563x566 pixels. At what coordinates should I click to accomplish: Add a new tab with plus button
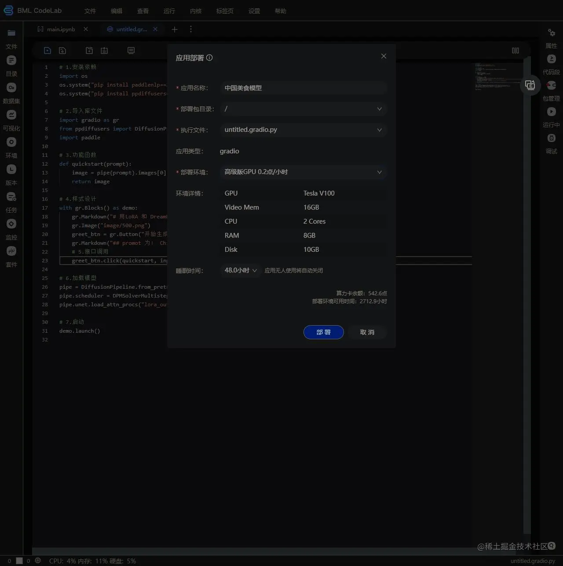coord(175,29)
